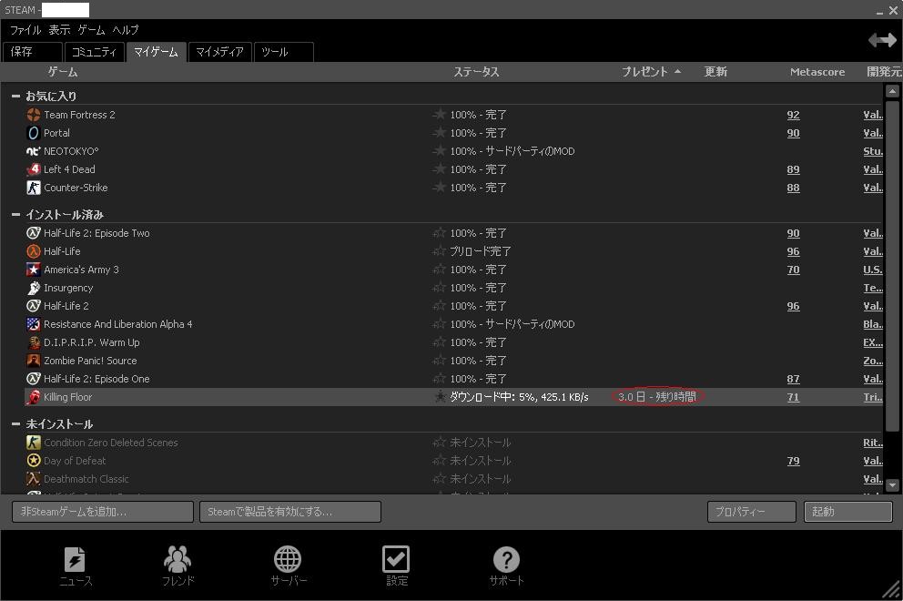Toggle favorite star for Left 4 Dead
Image resolution: width=903 pixels, height=601 pixels.
440,169
